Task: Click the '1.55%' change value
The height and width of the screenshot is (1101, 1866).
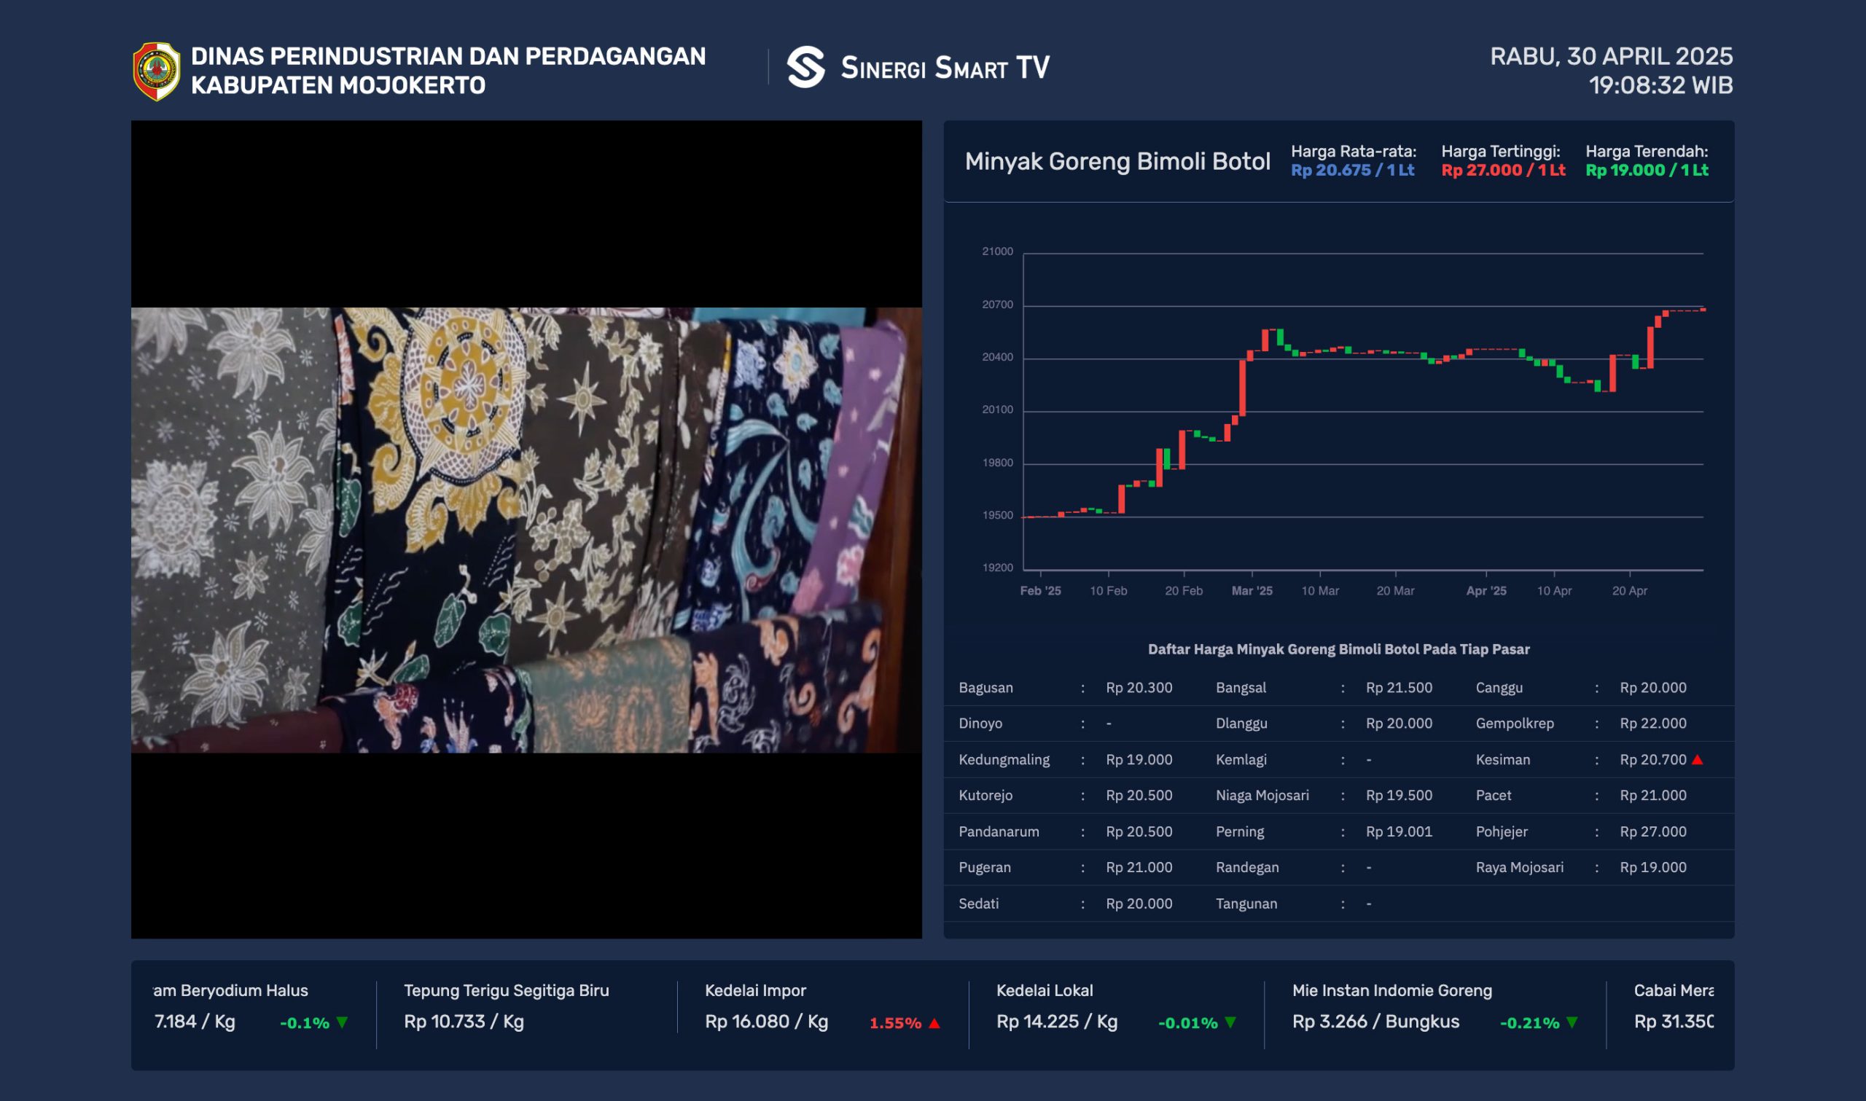Action: 895,1023
